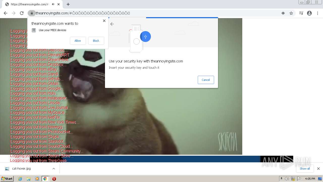Click the "Logging you out from GitHub..." line

pyautogui.click(x=37, y=79)
